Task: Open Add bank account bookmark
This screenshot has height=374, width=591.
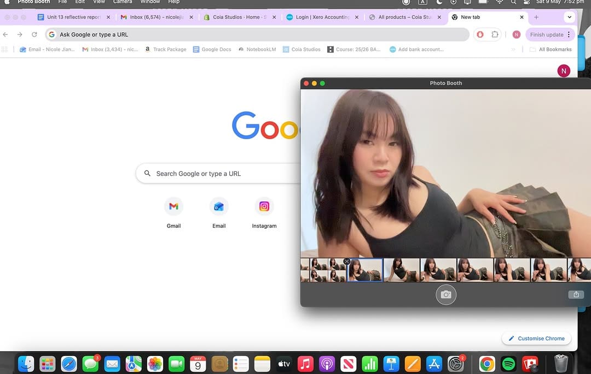Action: coord(416,49)
